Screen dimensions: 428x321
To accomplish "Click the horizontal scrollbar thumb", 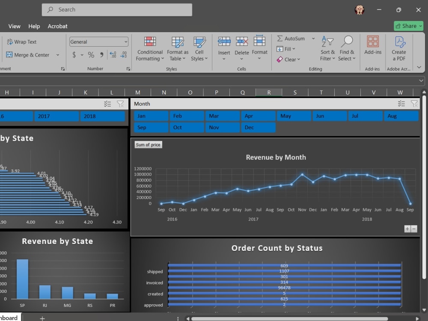I will tap(289, 318).
